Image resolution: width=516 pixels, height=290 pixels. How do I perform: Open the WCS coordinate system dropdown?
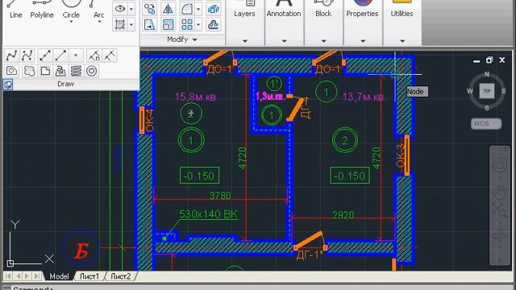[x=486, y=123]
